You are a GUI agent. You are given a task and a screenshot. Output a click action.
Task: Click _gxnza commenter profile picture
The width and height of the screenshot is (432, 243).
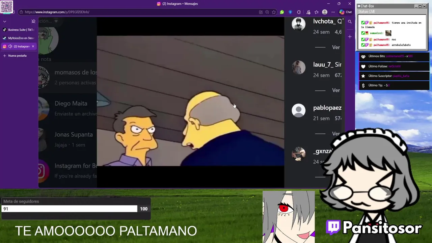tap(299, 154)
